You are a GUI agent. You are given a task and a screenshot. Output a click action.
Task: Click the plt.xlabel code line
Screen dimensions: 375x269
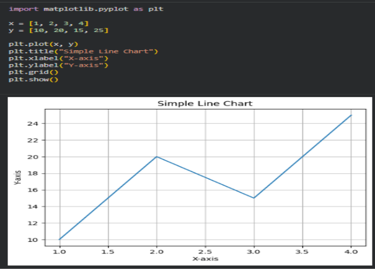click(x=58, y=58)
